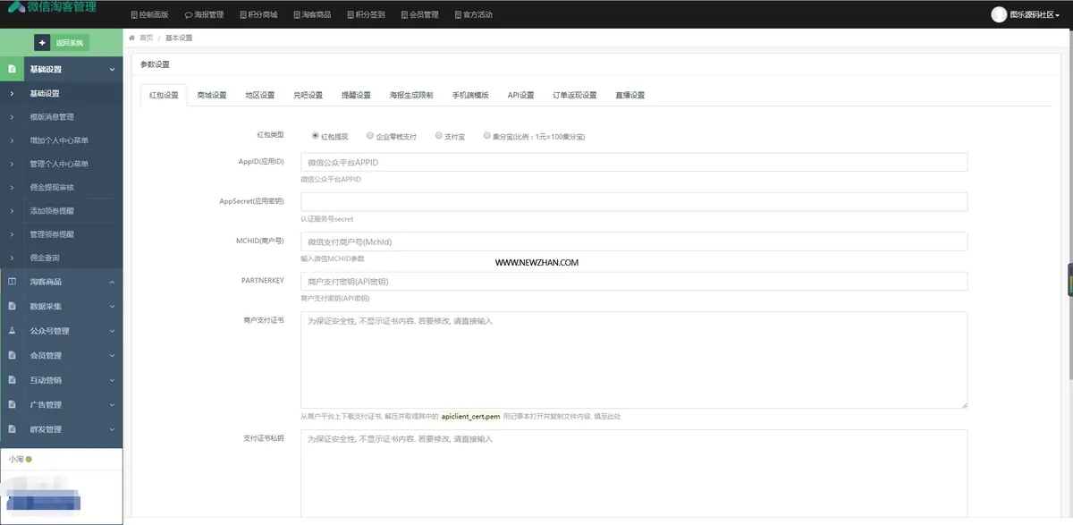Collapse the 基础设置 sidebar section chevron
Image resolution: width=1073 pixels, height=525 pixels.
pyautogui.click(x=112, y=69)
